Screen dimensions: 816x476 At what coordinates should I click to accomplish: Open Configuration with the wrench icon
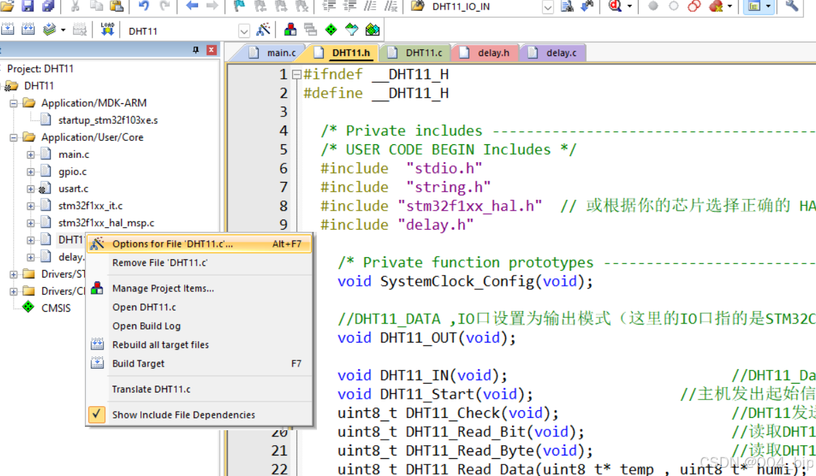click(x=791, y=6)
